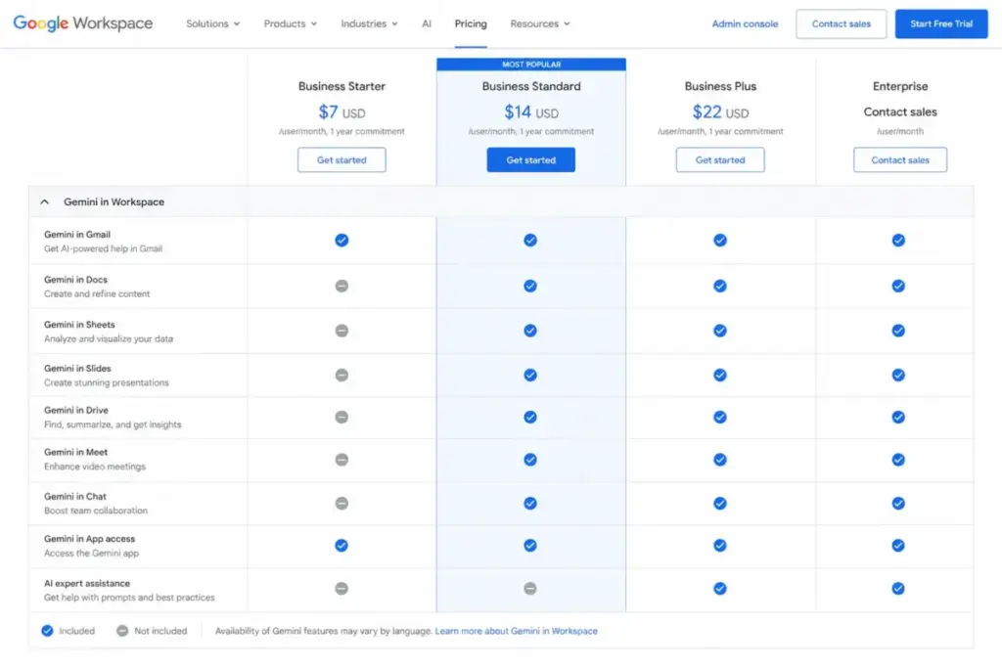Click the Included legend checkmark icon
1002x668 pixels.
click(47, 631)
